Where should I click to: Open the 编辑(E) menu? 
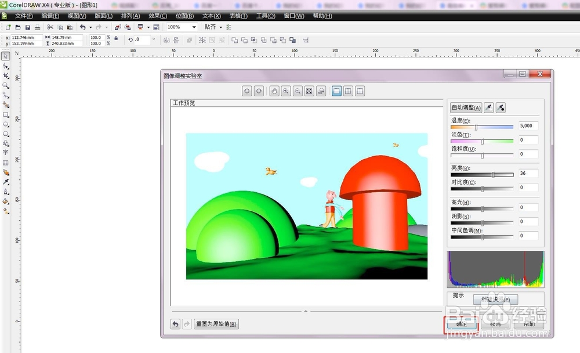pyautogui.click(x=50, y=16)
